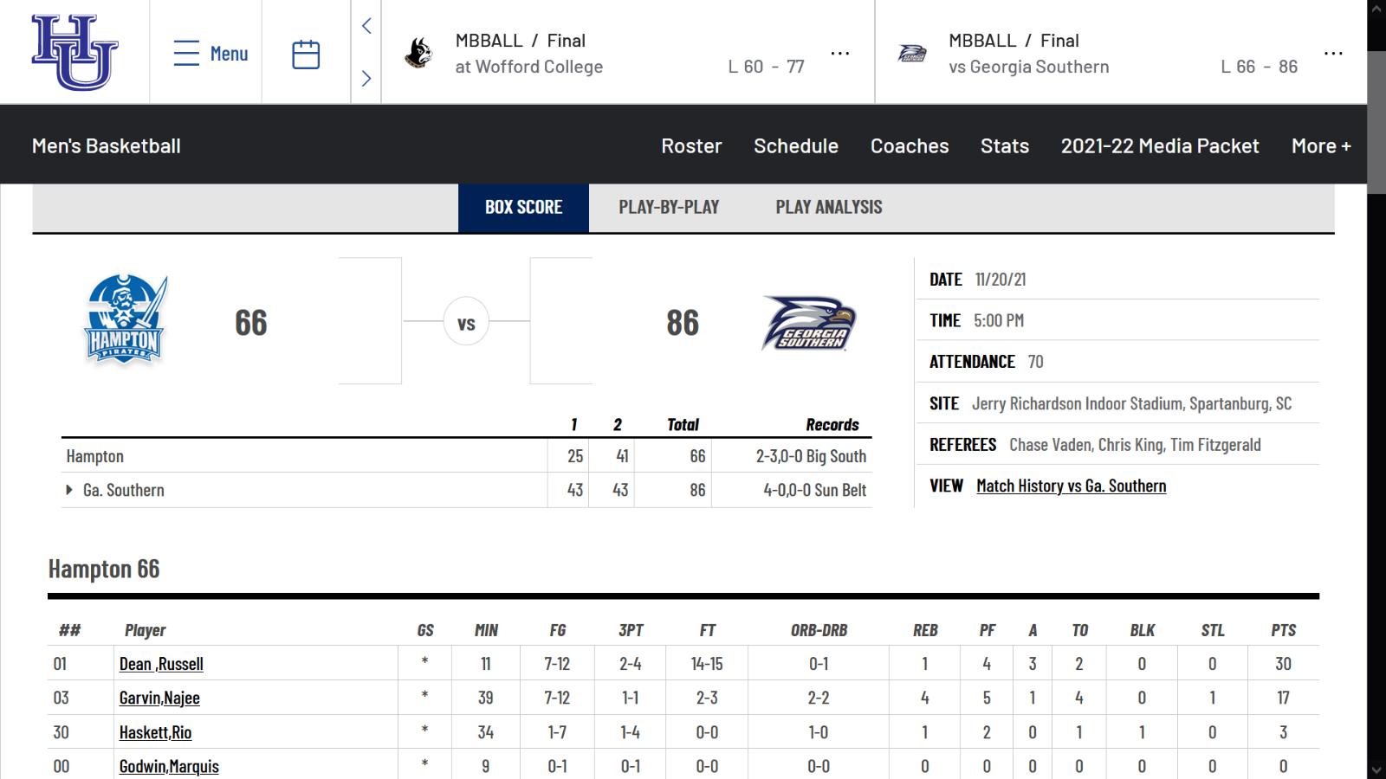1386x779 pixels.
Task: Go to next game with right chevron
Action: (x=366, y=78)
